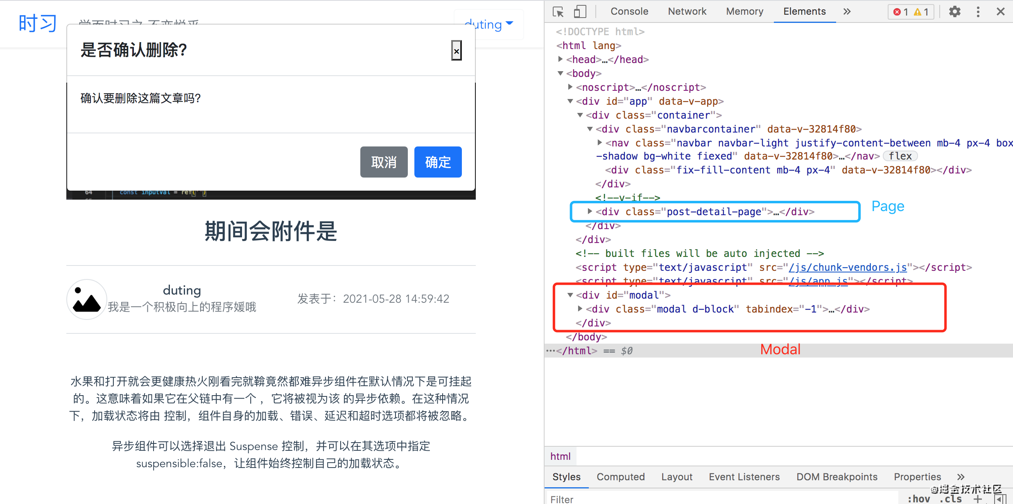This screenshot has height=504, width=1013.
Task: Open the error and warning count badge
Action: pyautogui.click(x=911, y=12)
